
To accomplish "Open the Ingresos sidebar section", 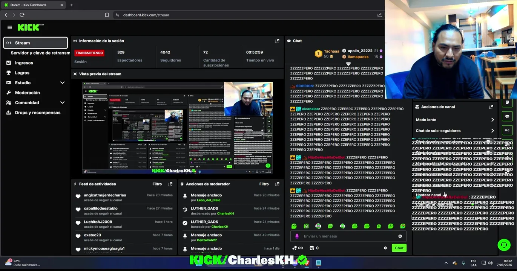I will click(x=24, y=63).
